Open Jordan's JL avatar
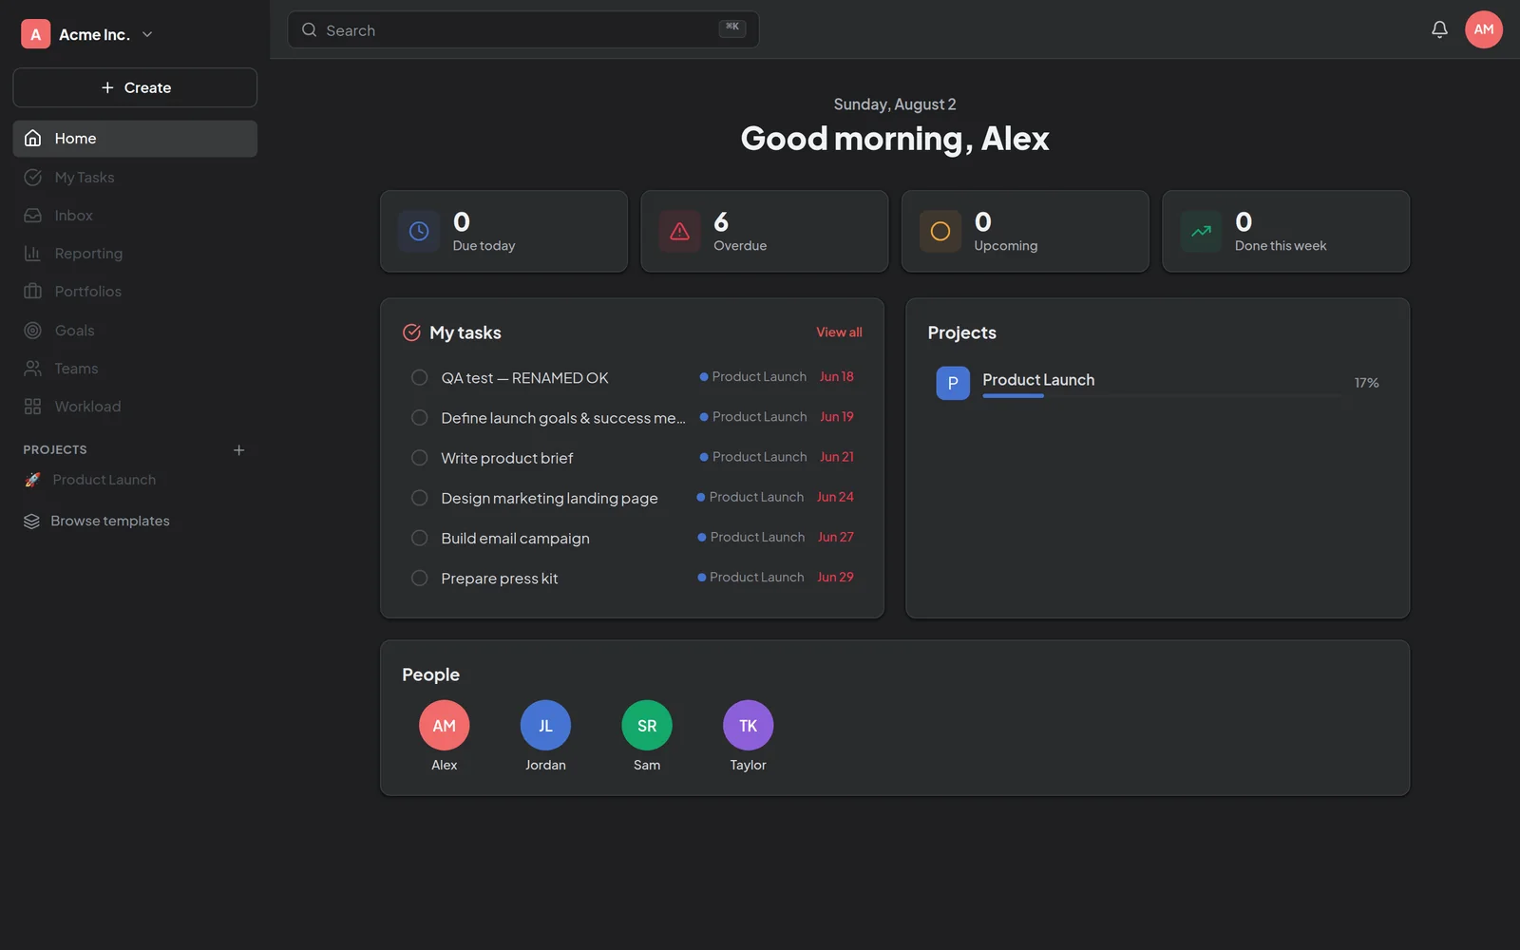Image resolution: width=1520 pixels, height=950 pixels. [545, 725]
